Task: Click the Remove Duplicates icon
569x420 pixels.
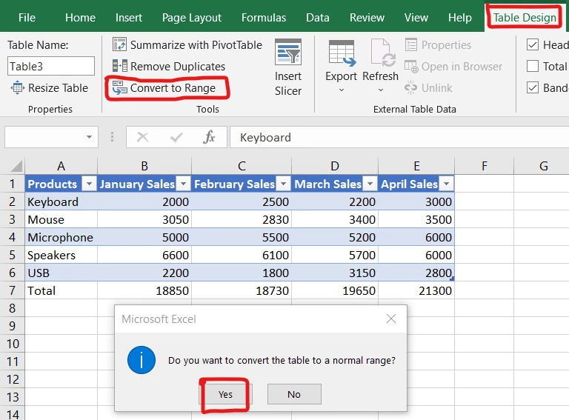Action: click(119, 67)
